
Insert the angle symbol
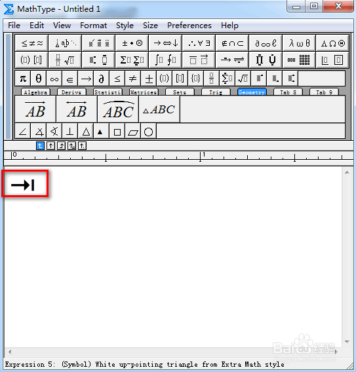(x=23, y=131)
